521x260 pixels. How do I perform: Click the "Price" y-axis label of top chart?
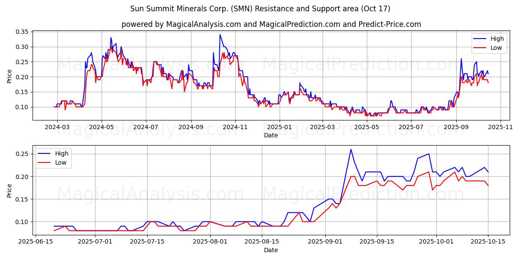10,77
